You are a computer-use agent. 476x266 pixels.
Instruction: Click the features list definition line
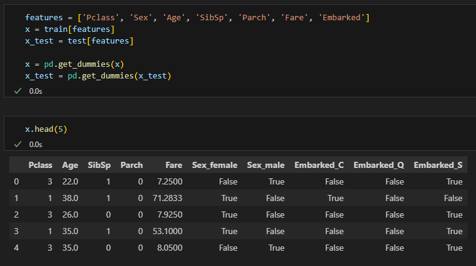197,18
